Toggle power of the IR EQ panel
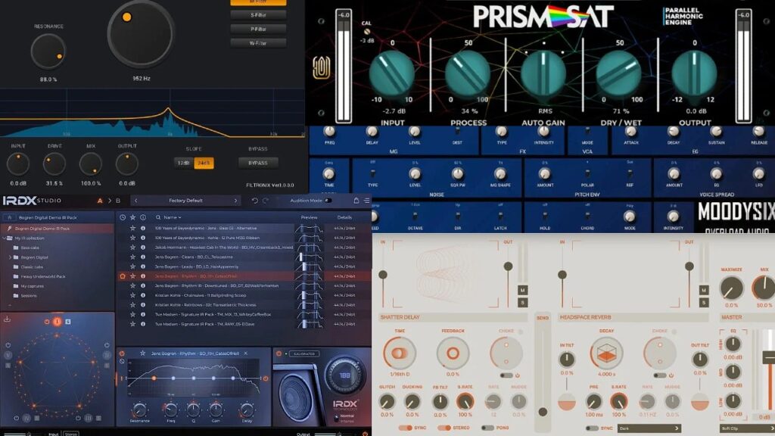Screen dimensions: 775x436 [x=122, y=353]
